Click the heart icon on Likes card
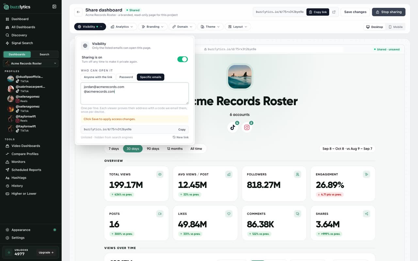418x261 pixels. pyautogui.click(x=229, y=214)
